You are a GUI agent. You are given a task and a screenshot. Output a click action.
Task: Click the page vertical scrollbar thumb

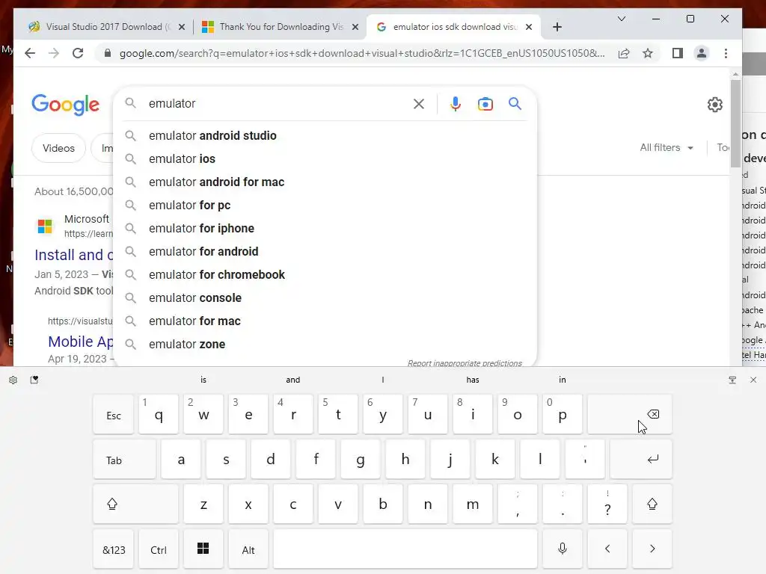735,123
